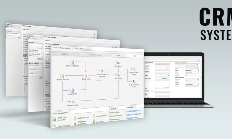
Task: Select the Create Asset icon
Action: [73, 90]
